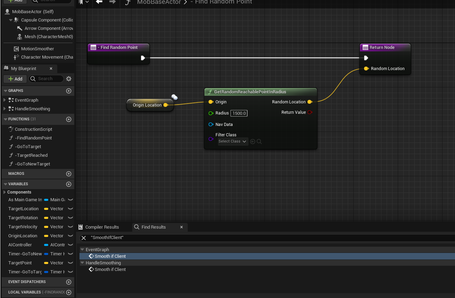Toggle visibility eye for TargetLocation variable

pyautogui.click(x=70, y=209)
